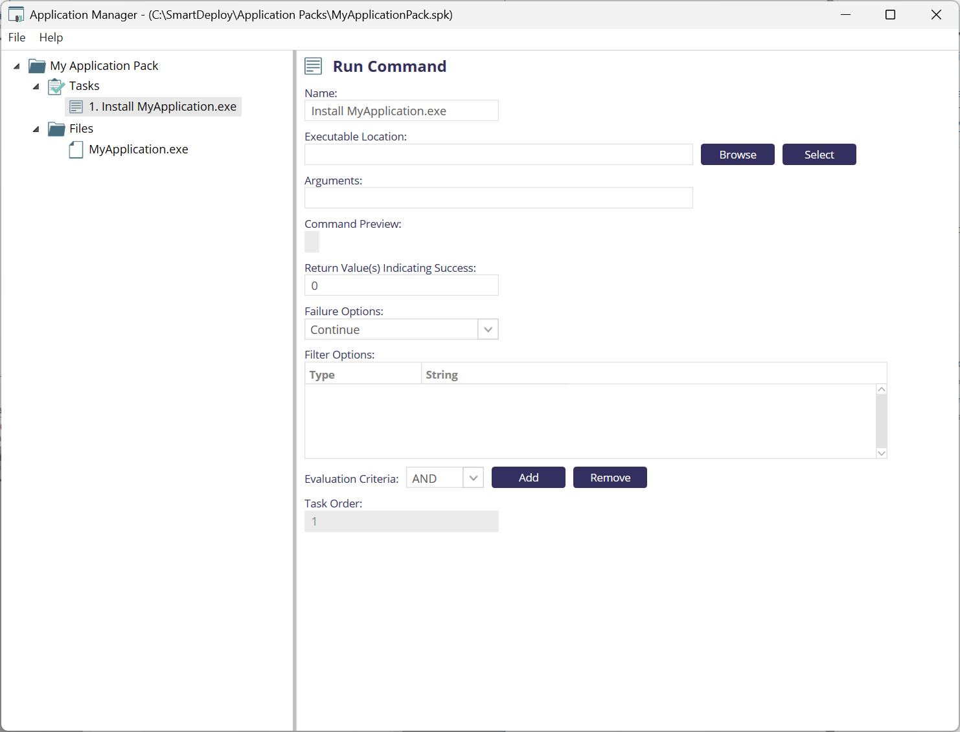Image resolution: width=960 pixels, height=732 pixels.
Task: Click the Tasks checklist icon
Action: pos(56,86)
